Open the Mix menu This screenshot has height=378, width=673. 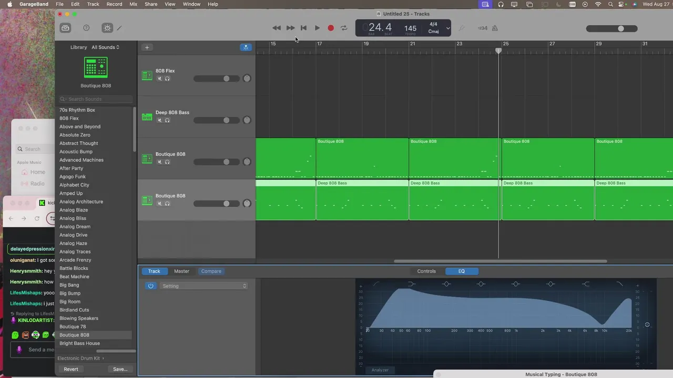133,4
